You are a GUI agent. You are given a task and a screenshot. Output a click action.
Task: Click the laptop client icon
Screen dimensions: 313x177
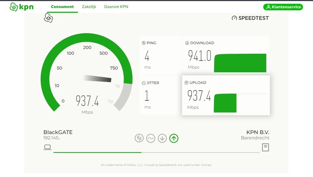(x=47, y=147)
